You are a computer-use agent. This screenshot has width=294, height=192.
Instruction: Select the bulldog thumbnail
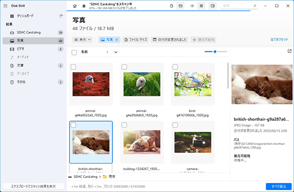pyautogui.click(x=142, y=142)
